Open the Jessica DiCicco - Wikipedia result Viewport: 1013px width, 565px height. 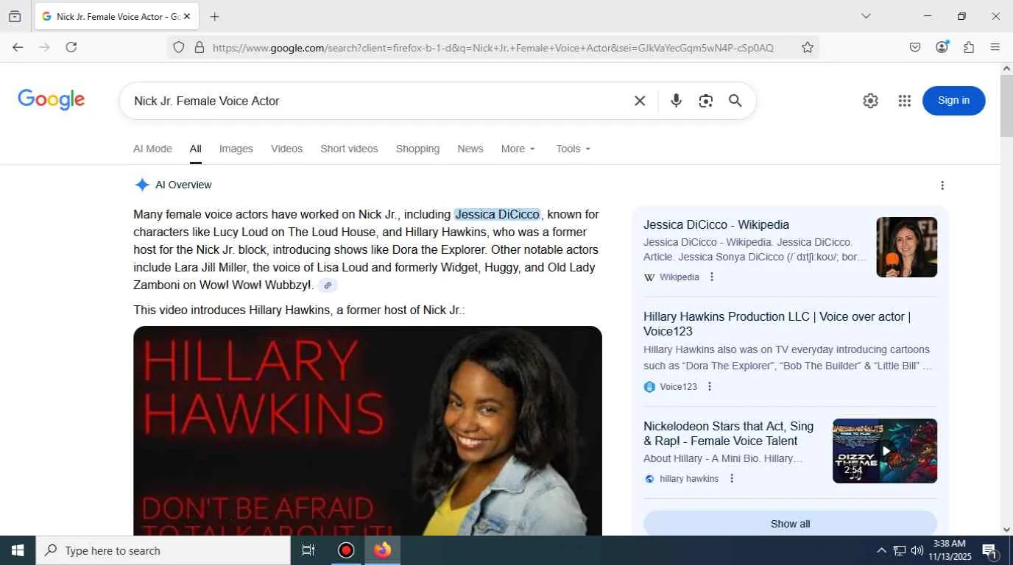tap(716, 225)
